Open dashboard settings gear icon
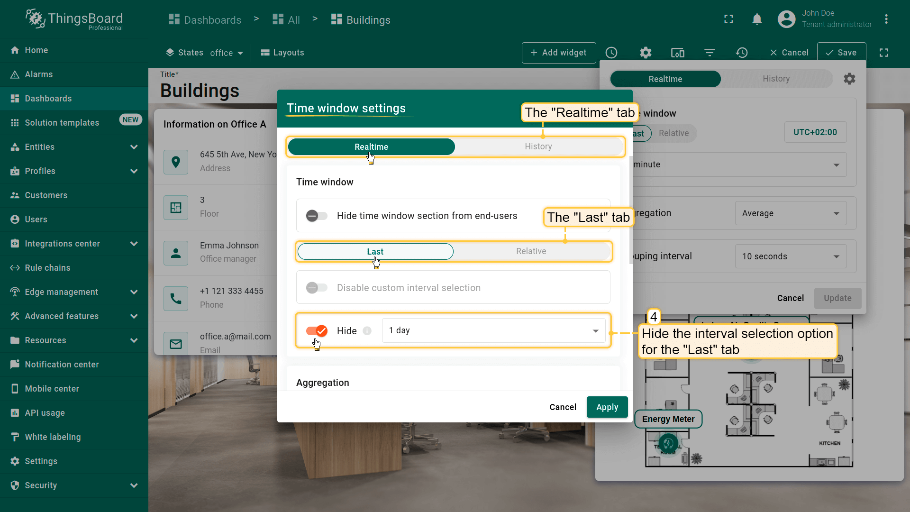Viewport: 910px width, 512px height. click(646, 53)
